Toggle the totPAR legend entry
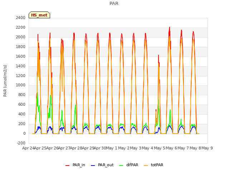The width and height of the screenshot is (229, 172). 154,165
